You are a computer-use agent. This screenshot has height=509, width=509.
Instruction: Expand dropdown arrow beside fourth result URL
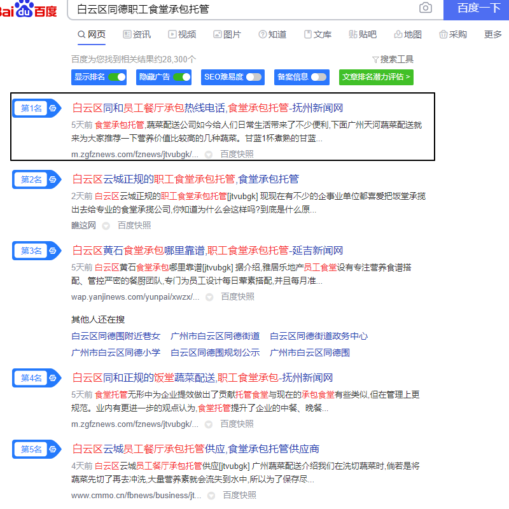(x=209, y=424)
